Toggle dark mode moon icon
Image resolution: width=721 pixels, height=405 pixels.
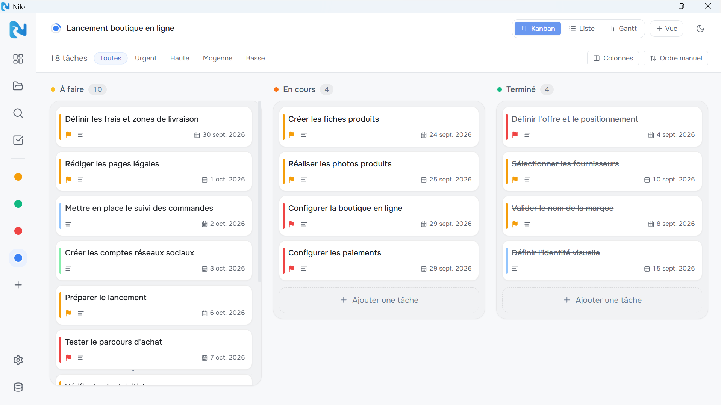pyautogui.click(x=700, y=29)
